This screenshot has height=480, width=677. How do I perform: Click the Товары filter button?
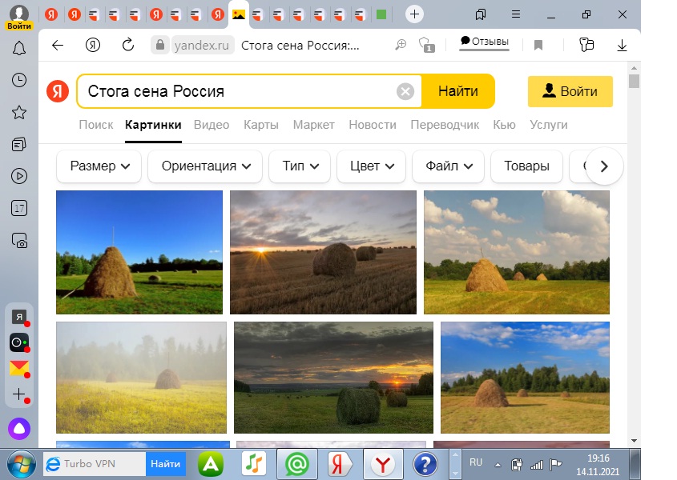[x=526, y=166]
